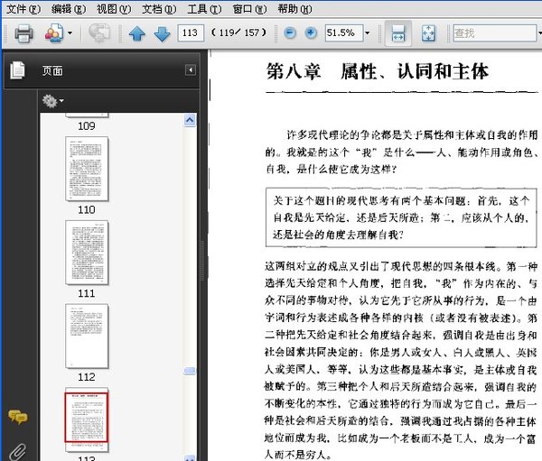Toggle the fit width scrolling mode
This screenshot has height=461, width=542.
coord(397,33)
